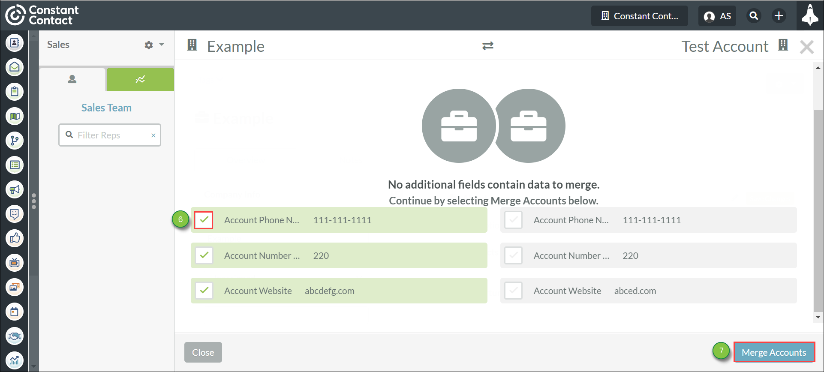
Task: Open the thumbs-up social icon
Action: [x=15, y=238]
